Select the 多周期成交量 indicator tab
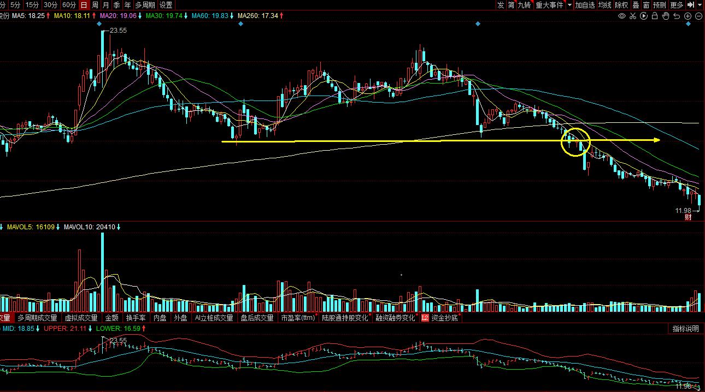This screenshot has height=392, width=705. 37,318
